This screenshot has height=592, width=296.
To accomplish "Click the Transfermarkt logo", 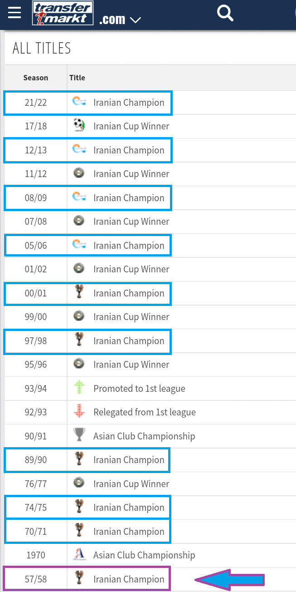I will click(63, 13).
